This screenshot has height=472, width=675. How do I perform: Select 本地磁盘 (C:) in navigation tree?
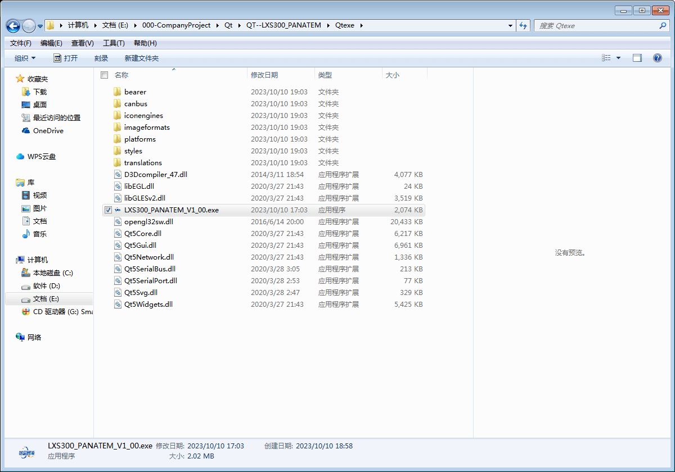[x=53, y=273]
